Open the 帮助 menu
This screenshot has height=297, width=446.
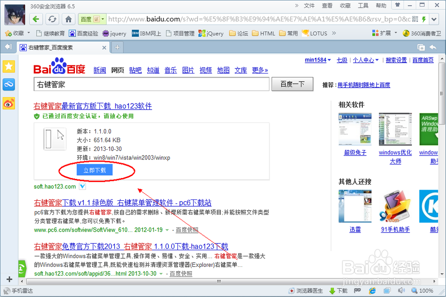point(381,6)
